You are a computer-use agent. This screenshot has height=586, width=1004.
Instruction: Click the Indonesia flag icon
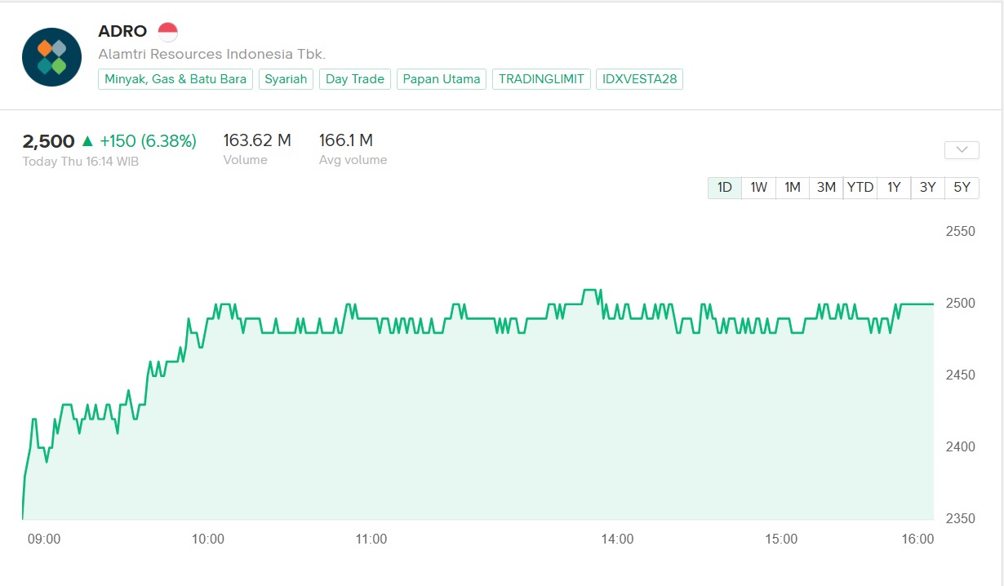(x=167, y=32)
